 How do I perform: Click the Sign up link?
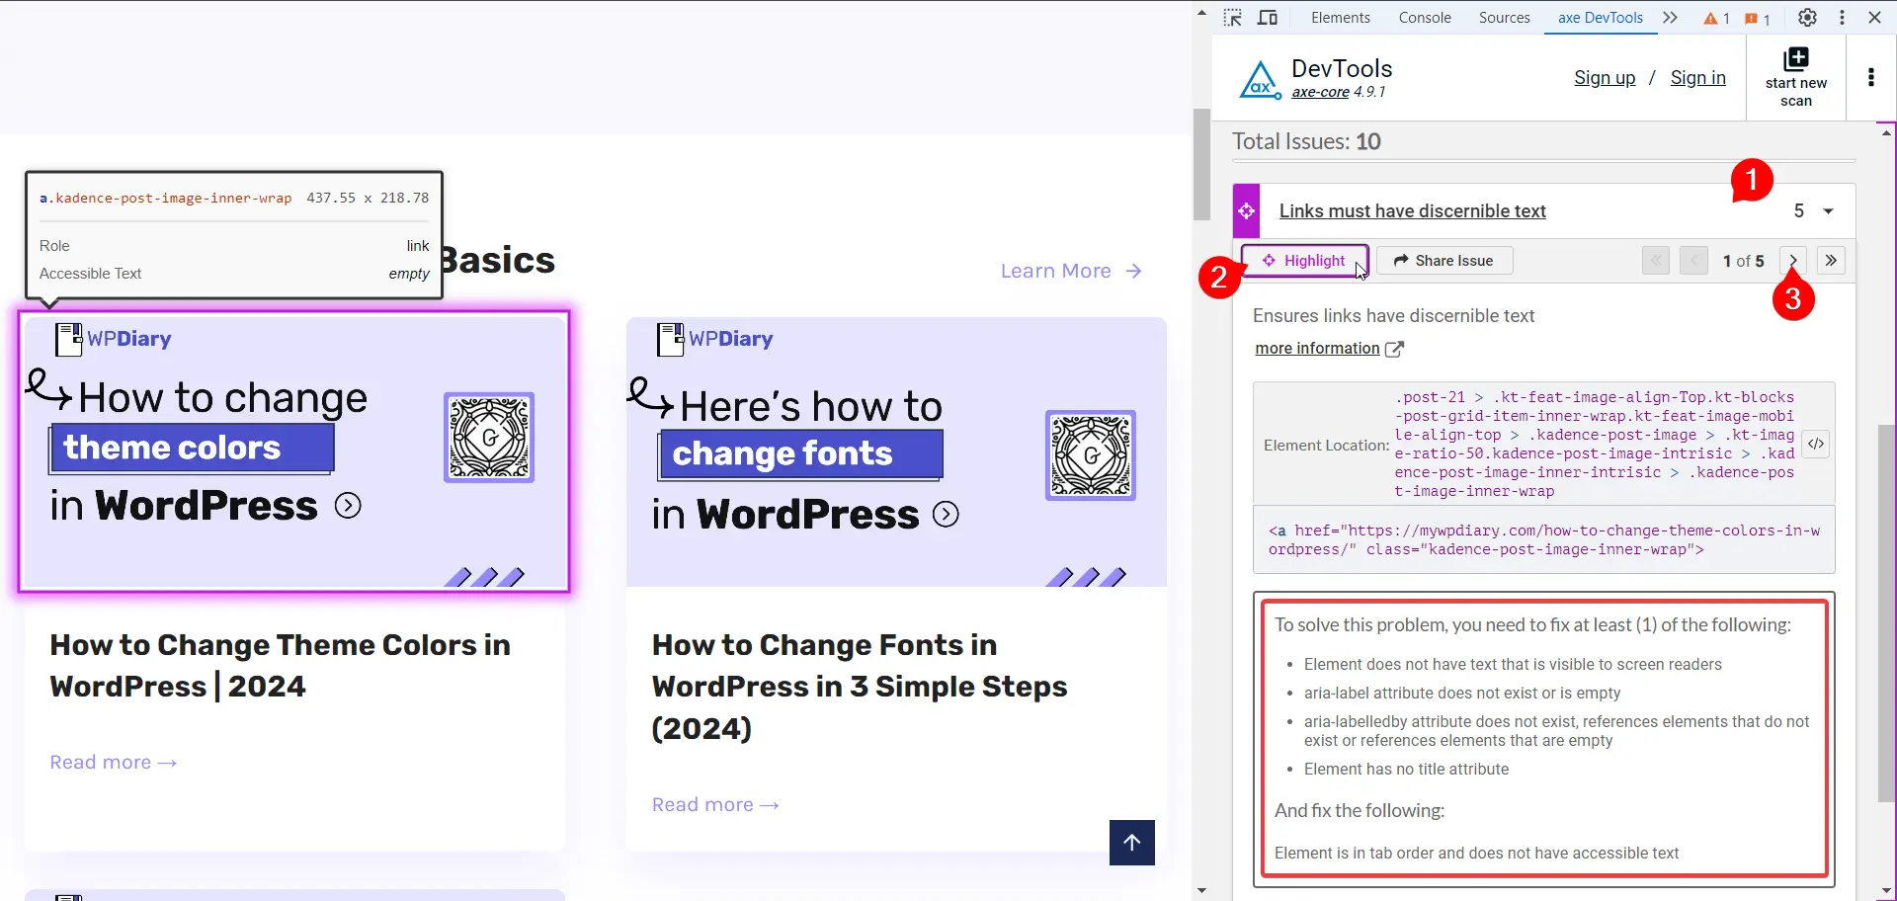pos(1605,78)
